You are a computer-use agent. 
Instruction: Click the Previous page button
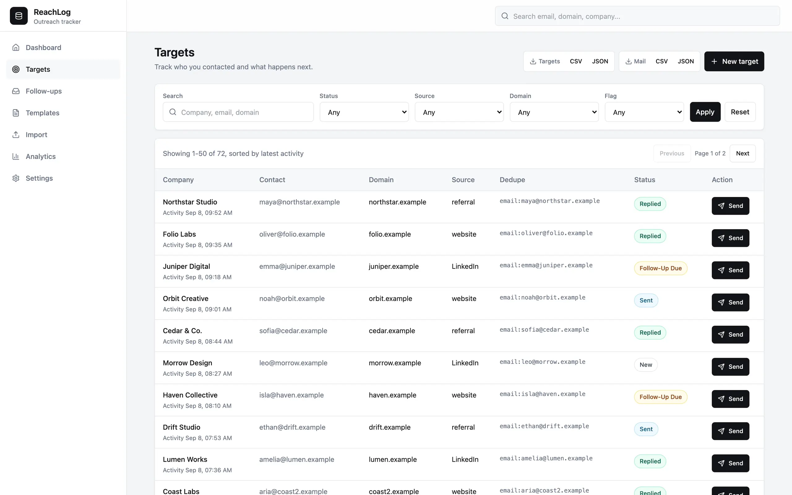click(672, 153)
